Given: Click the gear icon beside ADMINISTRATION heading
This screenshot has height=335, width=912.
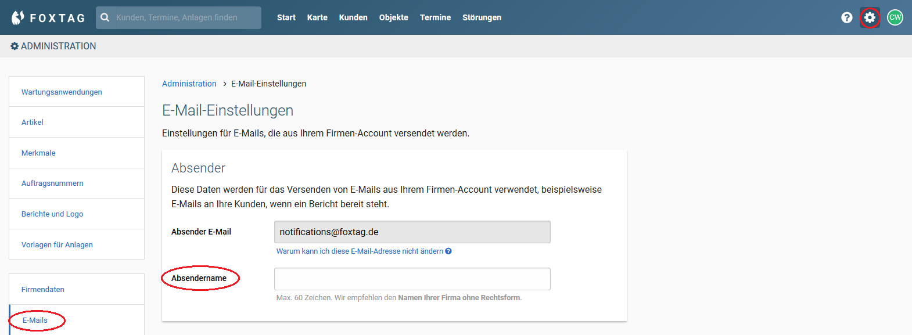Looking at the screenshot, I should point(15,46).
